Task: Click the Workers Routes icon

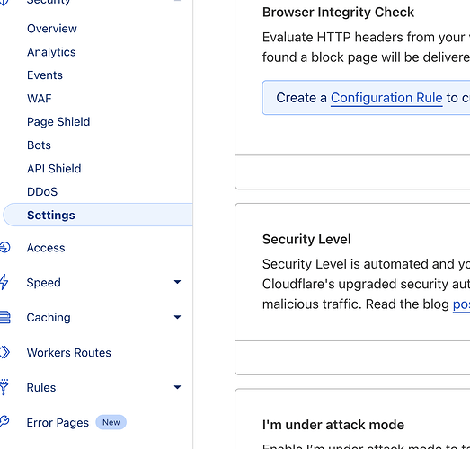Action: (x=4, y=352)
